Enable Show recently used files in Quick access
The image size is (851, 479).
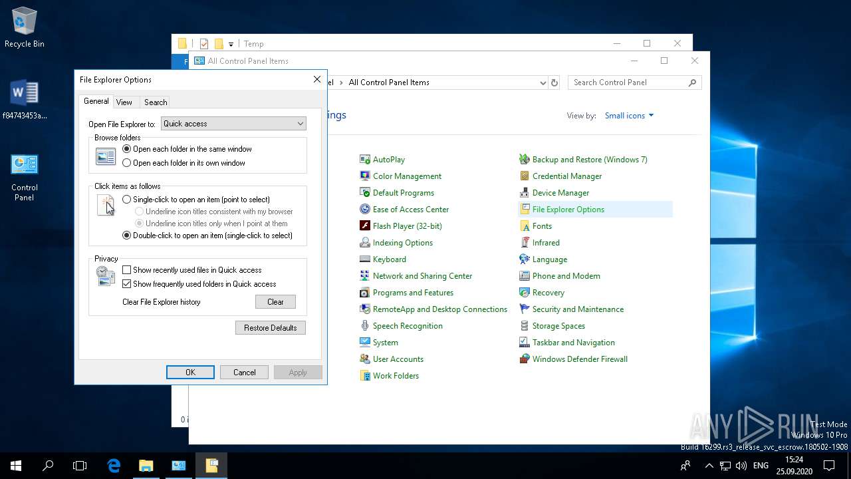coord(127,270)
